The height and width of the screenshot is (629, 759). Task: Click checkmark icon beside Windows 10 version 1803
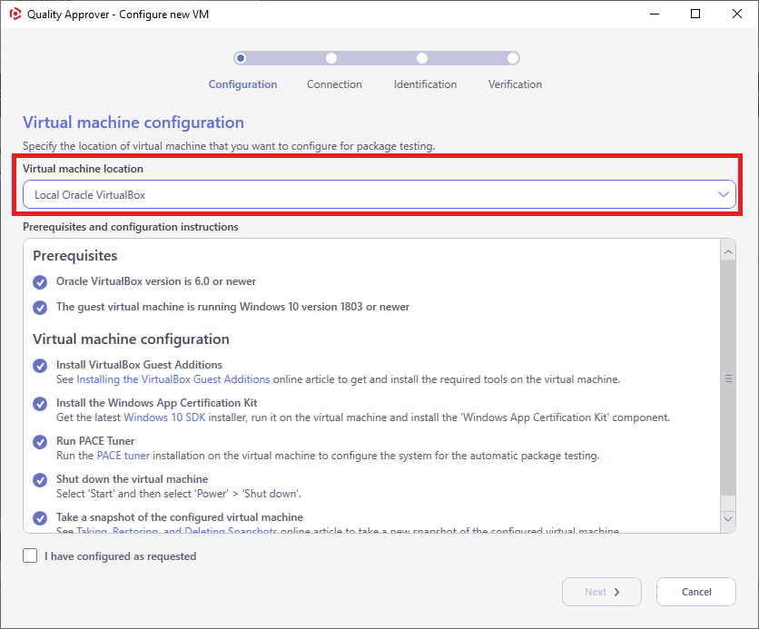click(x=40, y=308)
